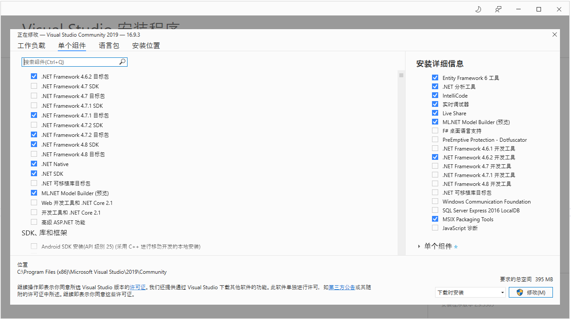Uncheck ML.NET Model Builder in install details
The image size is (571, 321).
tap(435, 122)
